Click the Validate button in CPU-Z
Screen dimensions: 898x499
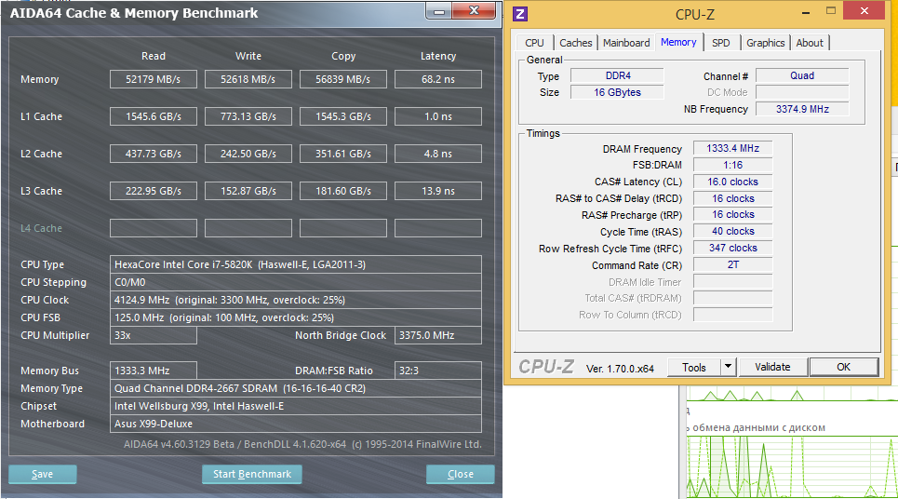[772, 367]
